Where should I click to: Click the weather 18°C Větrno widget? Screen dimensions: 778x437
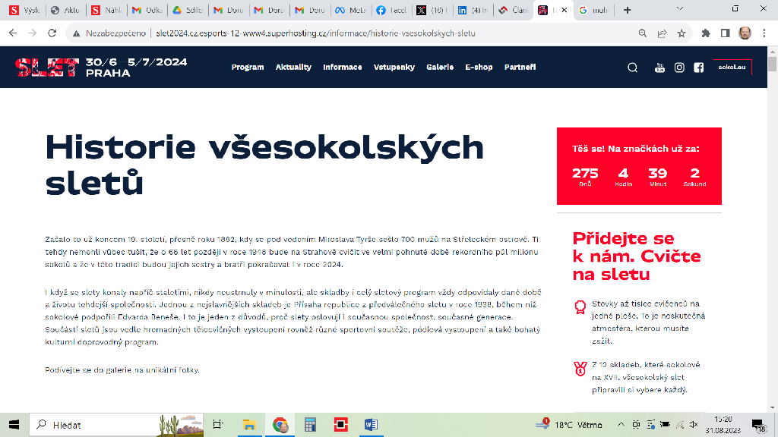point(569,425)
